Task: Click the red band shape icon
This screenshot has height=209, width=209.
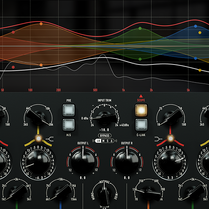Action: (158, 139)
